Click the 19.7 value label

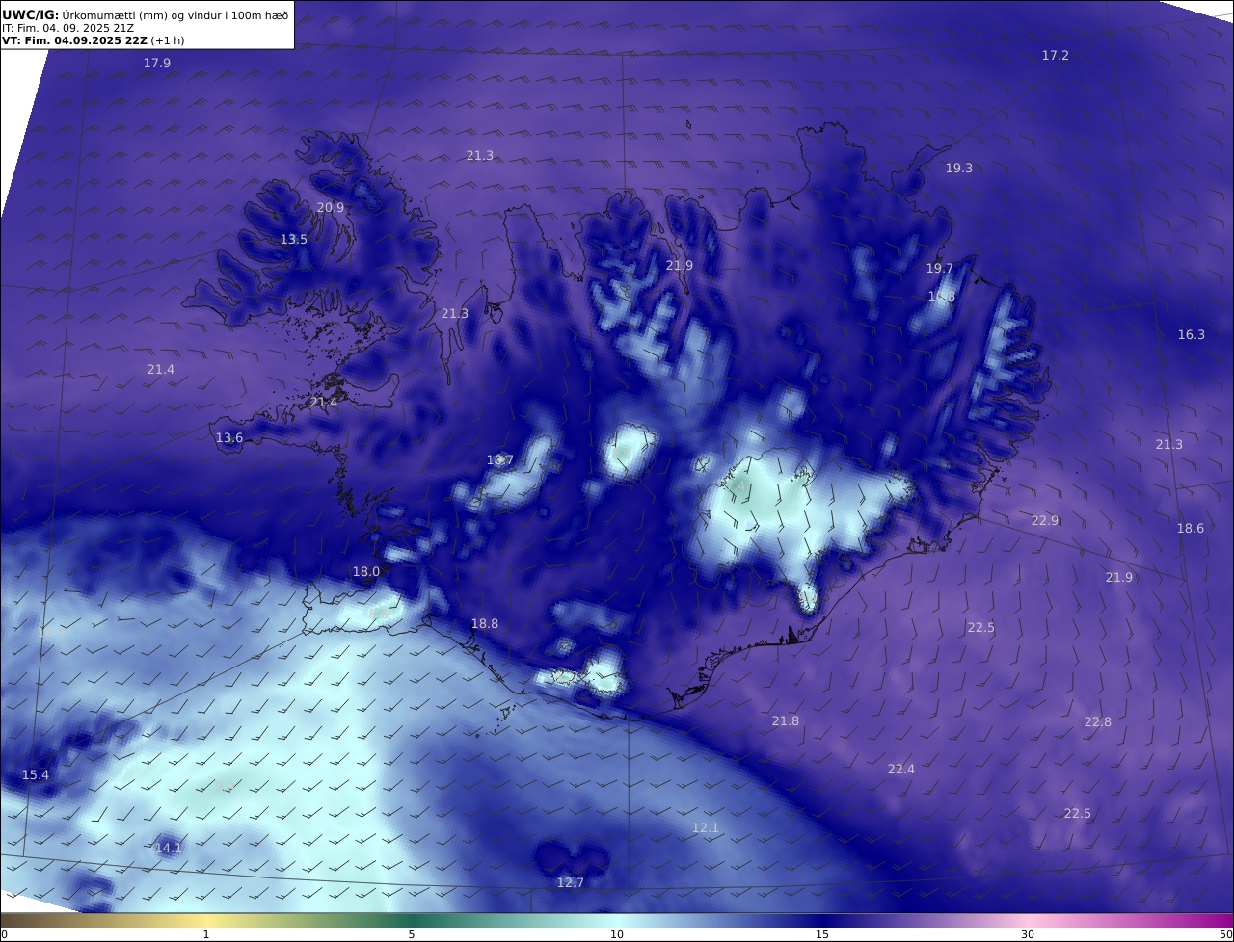(940, 269)
